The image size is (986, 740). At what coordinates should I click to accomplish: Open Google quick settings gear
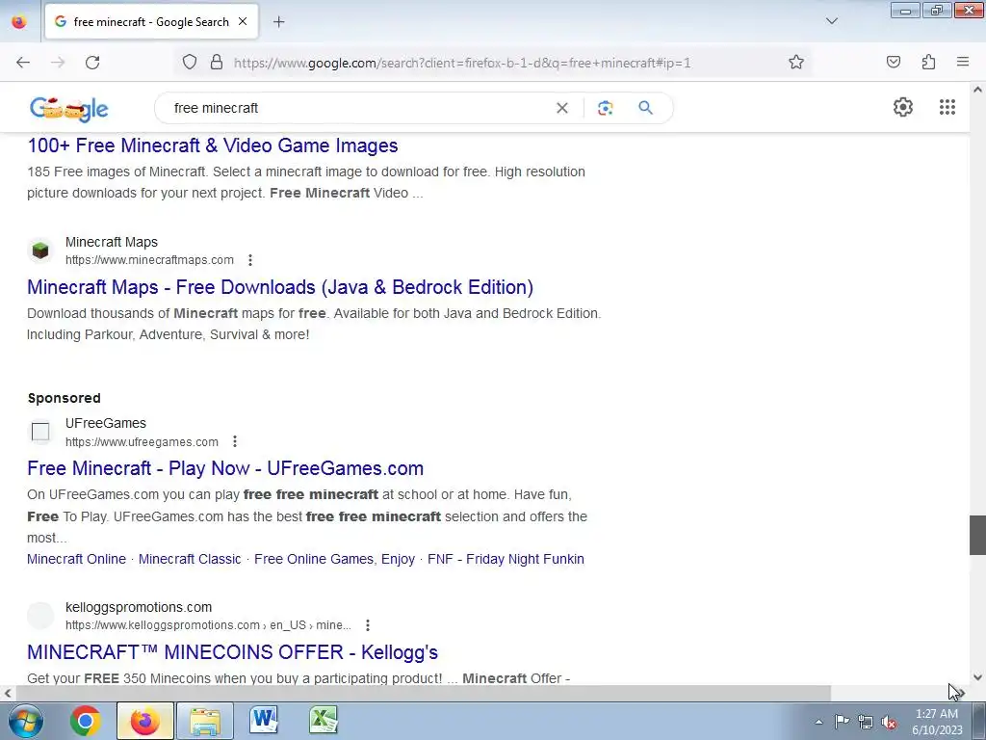(903, 107)
